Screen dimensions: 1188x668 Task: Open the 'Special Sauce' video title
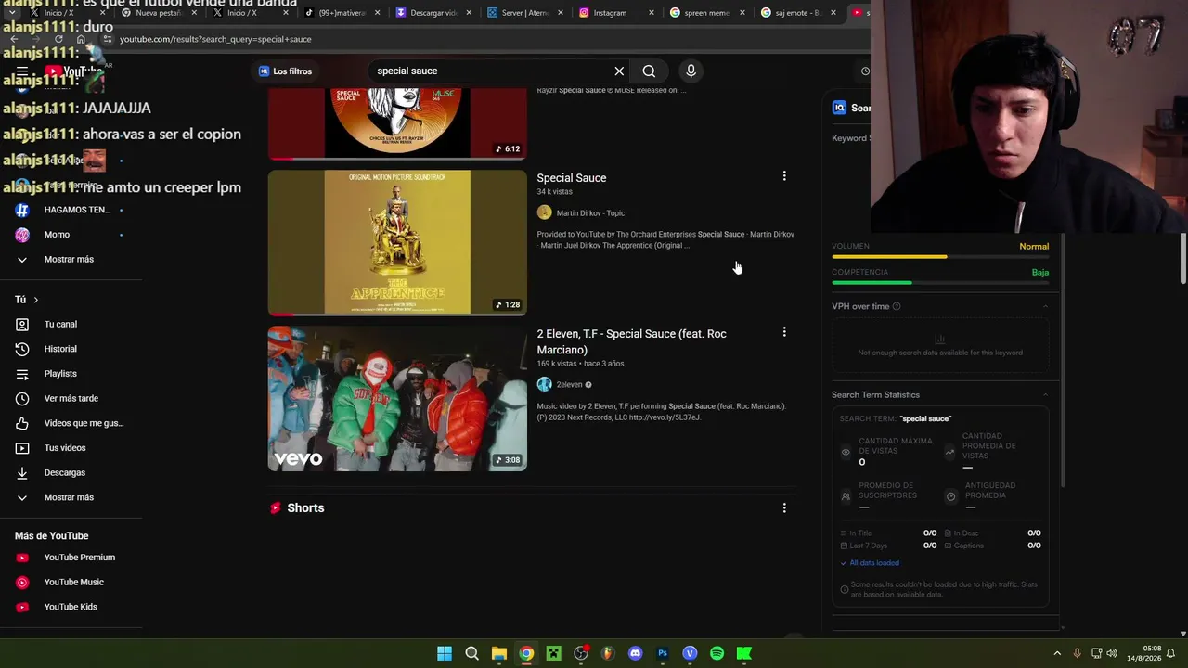point(572,178)
